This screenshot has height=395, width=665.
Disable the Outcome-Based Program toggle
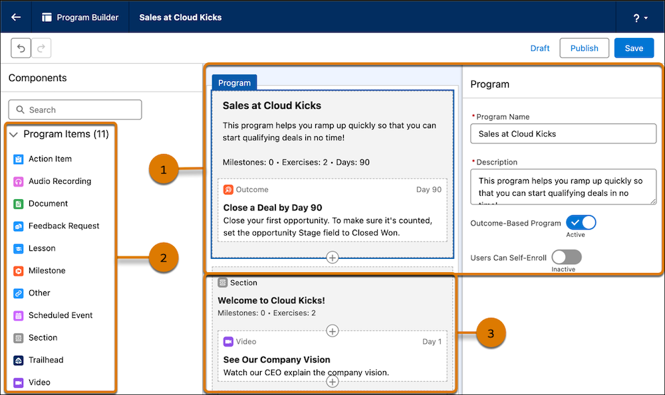[581, 222]
